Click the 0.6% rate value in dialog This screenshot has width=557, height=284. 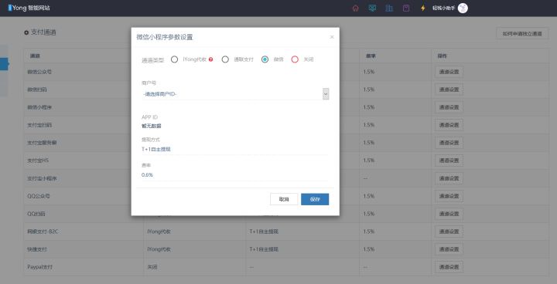pos(147,174)
